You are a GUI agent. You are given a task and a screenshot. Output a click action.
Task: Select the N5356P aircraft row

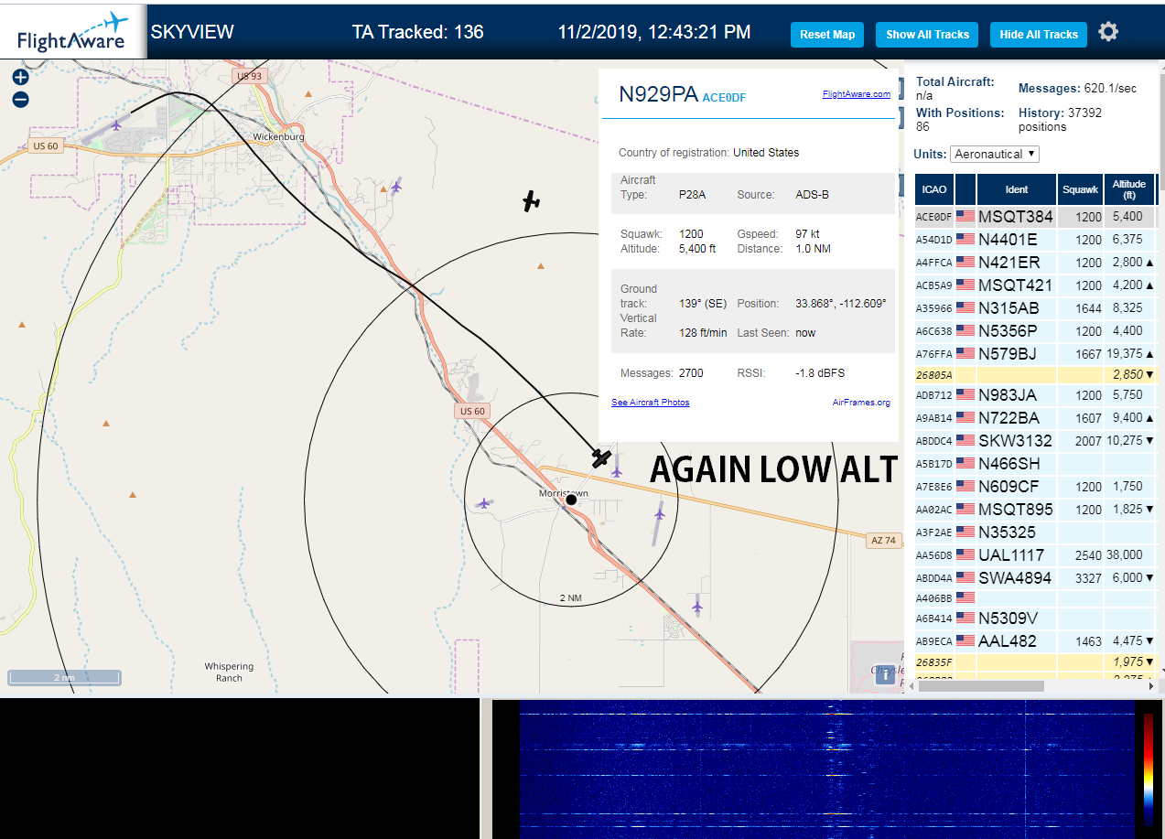(1035, 331)
